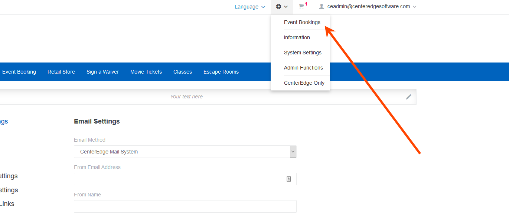
Task: Open the Escape Rooms nav link
Action: click(x=221, y=72)
